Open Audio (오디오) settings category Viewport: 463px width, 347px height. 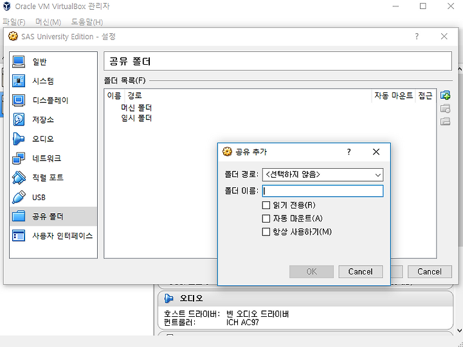tap(53, 139)
